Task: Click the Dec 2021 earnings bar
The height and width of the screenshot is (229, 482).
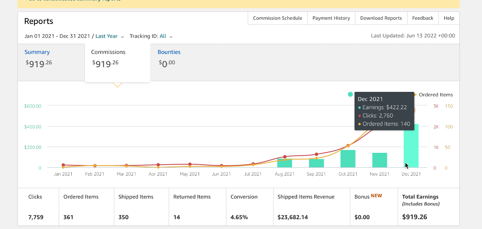Action: pyautogui.click(x=411, y=146)
